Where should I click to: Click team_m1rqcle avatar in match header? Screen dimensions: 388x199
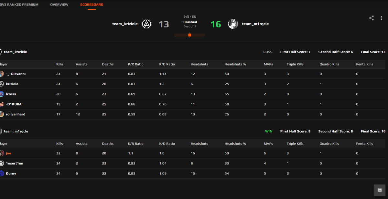(x=233, y=24)
